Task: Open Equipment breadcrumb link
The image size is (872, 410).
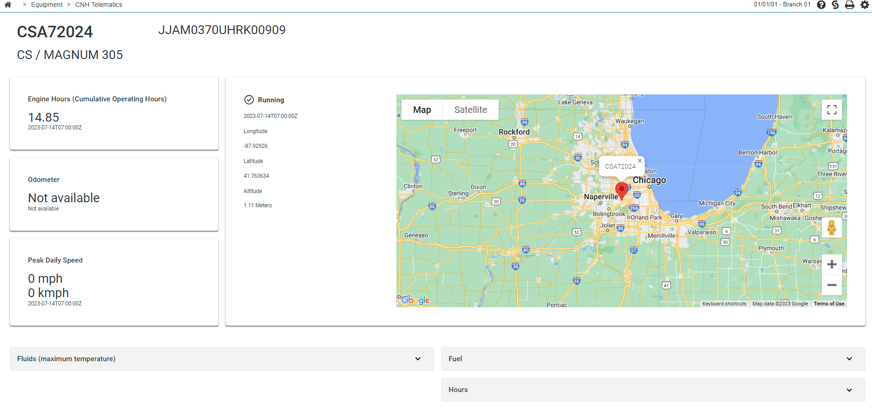Action: click(x=47, y=5)
